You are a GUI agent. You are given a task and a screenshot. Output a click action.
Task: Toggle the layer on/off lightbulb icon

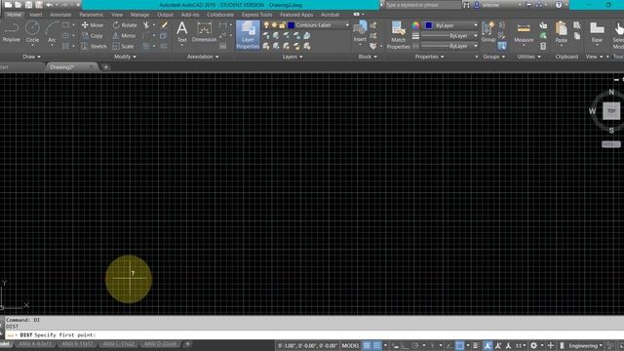[x=266, y=25]
